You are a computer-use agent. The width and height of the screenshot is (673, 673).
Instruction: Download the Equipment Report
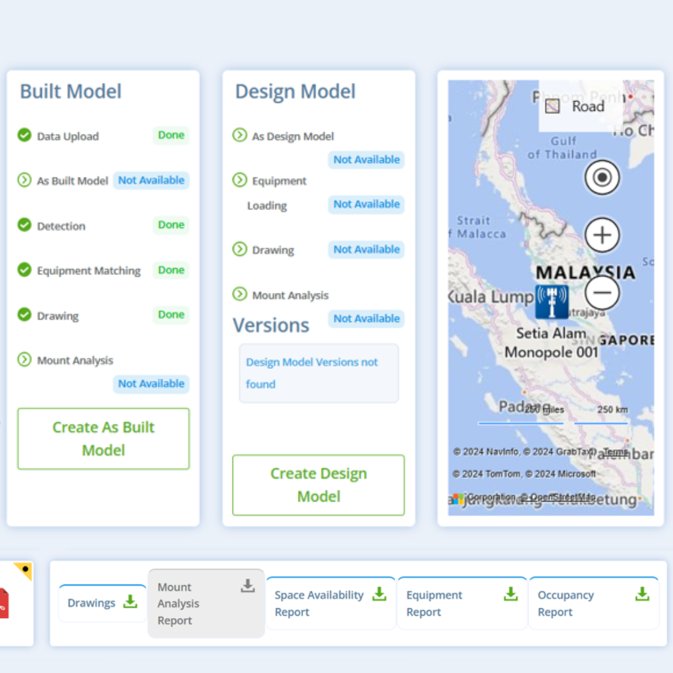point(510,594)
